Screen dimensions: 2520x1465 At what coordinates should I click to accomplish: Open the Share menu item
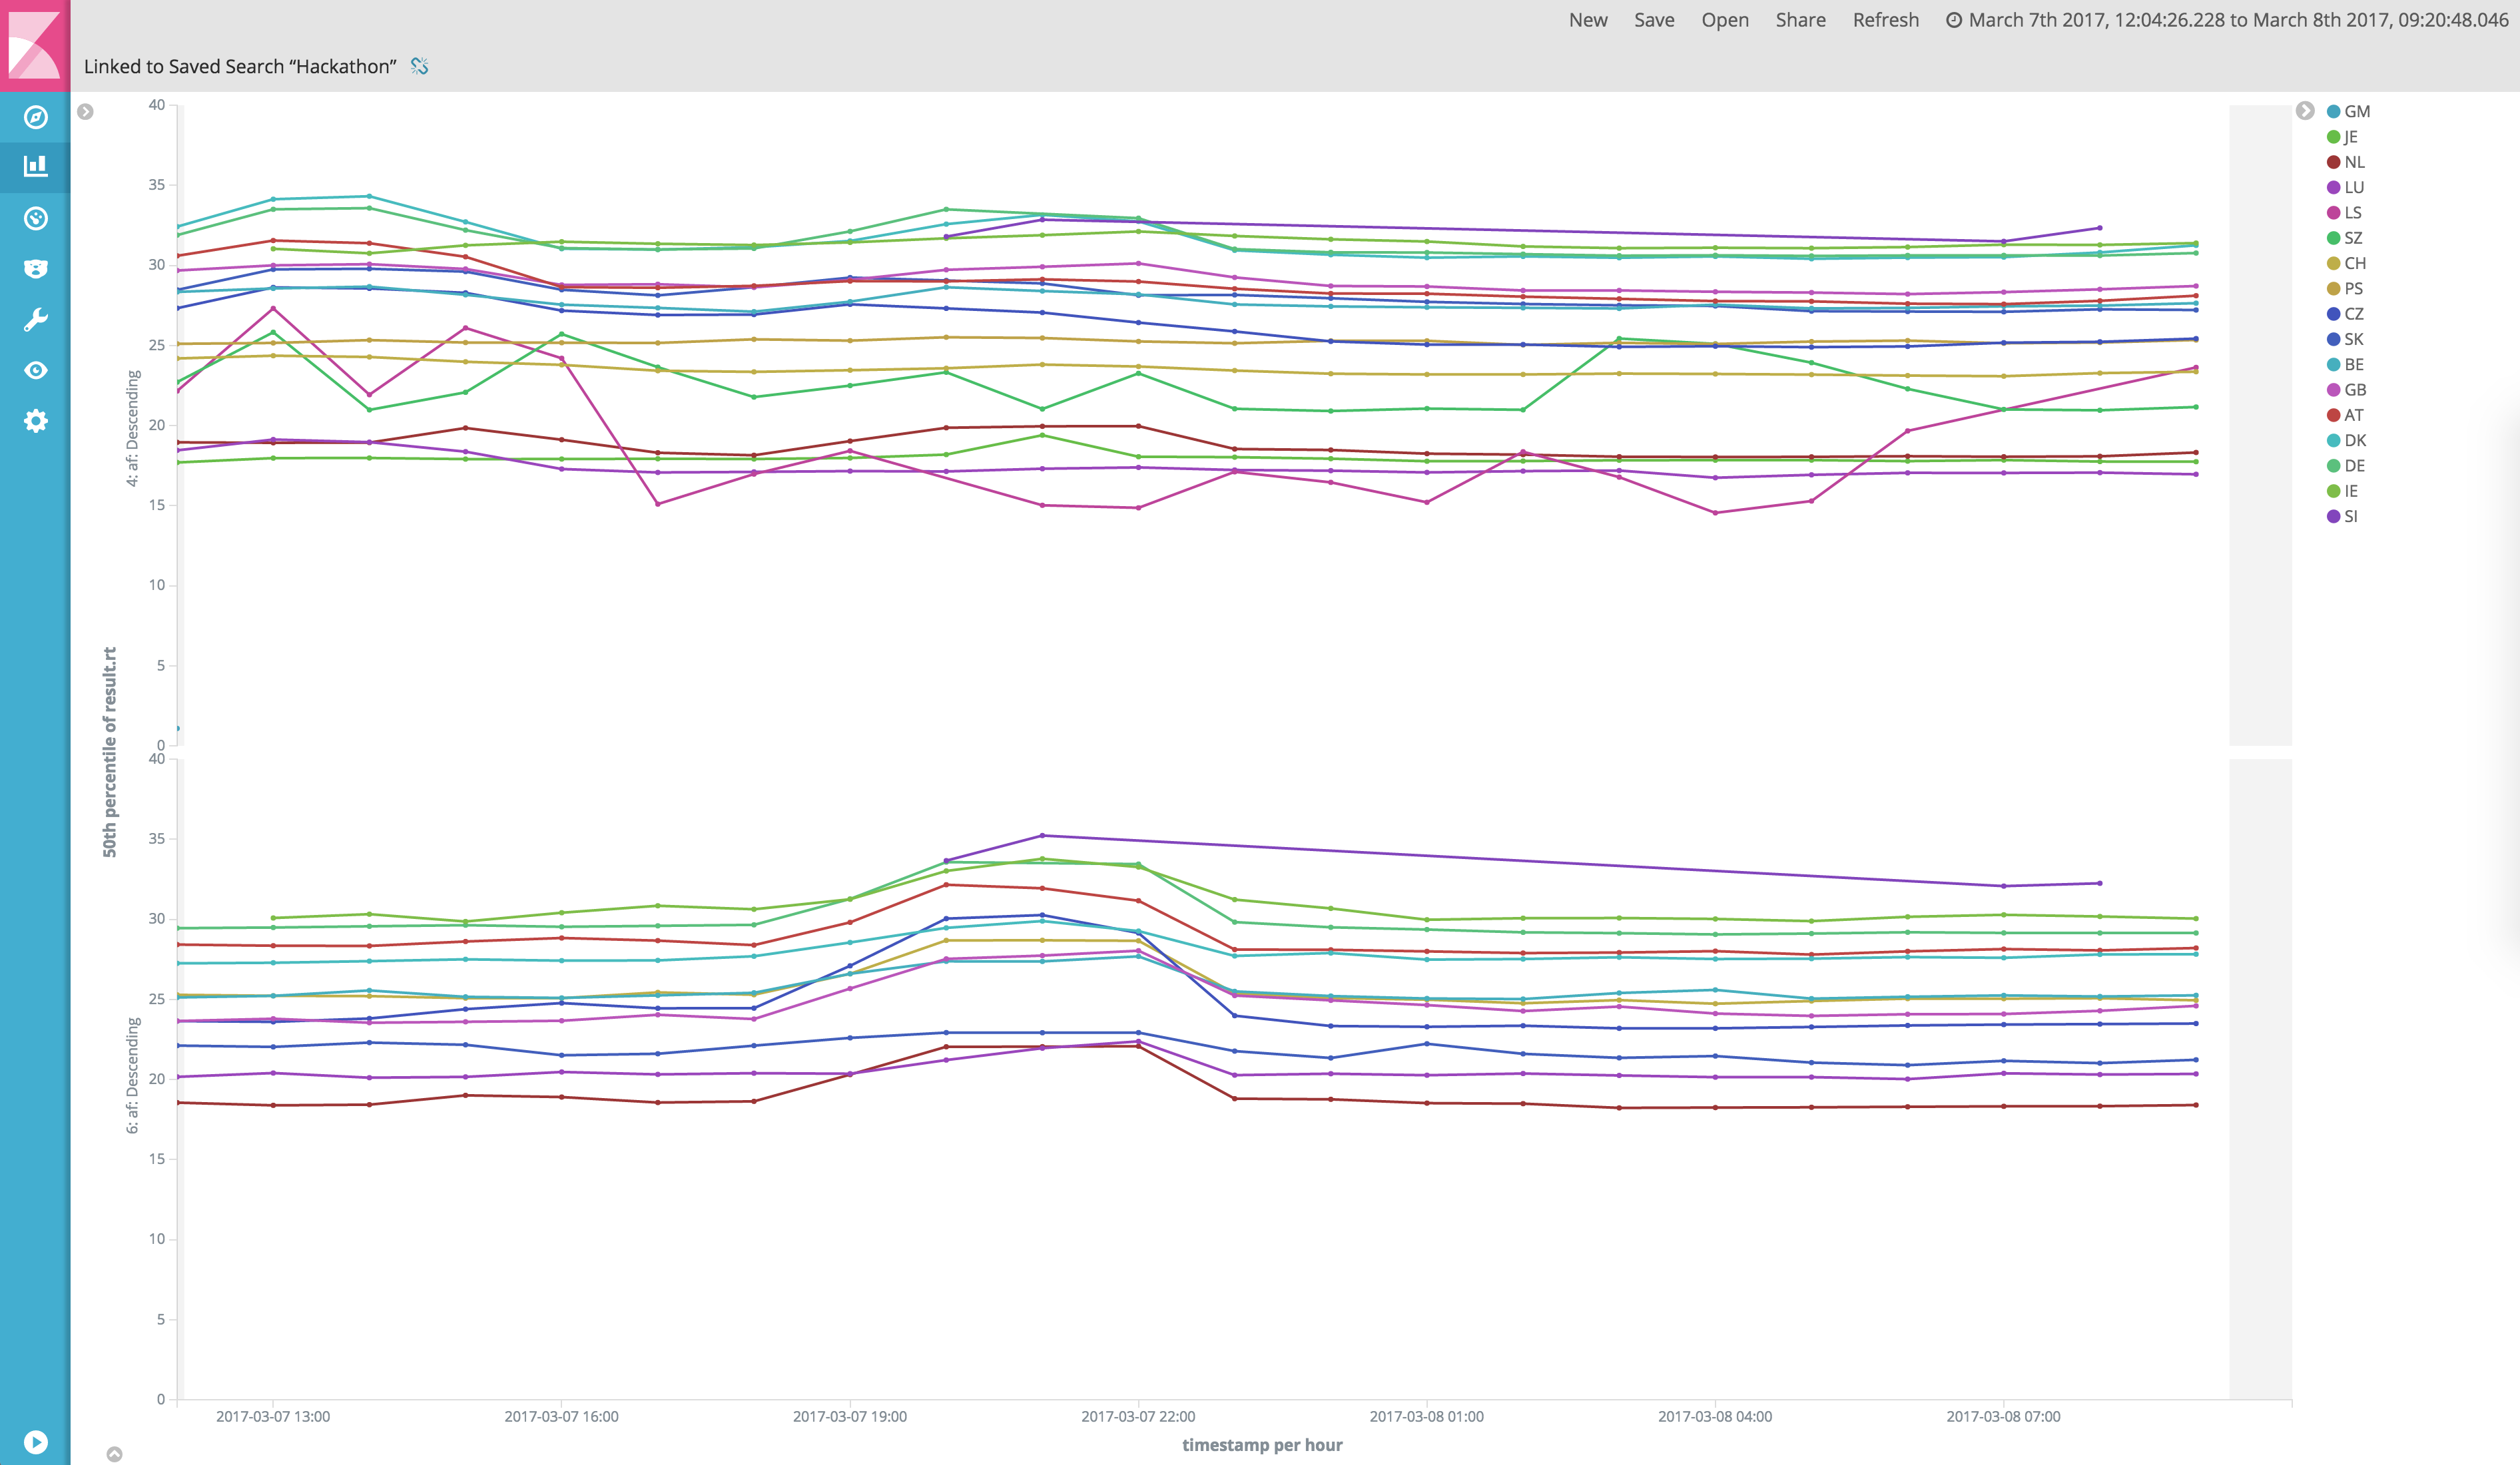(1800, 20)
